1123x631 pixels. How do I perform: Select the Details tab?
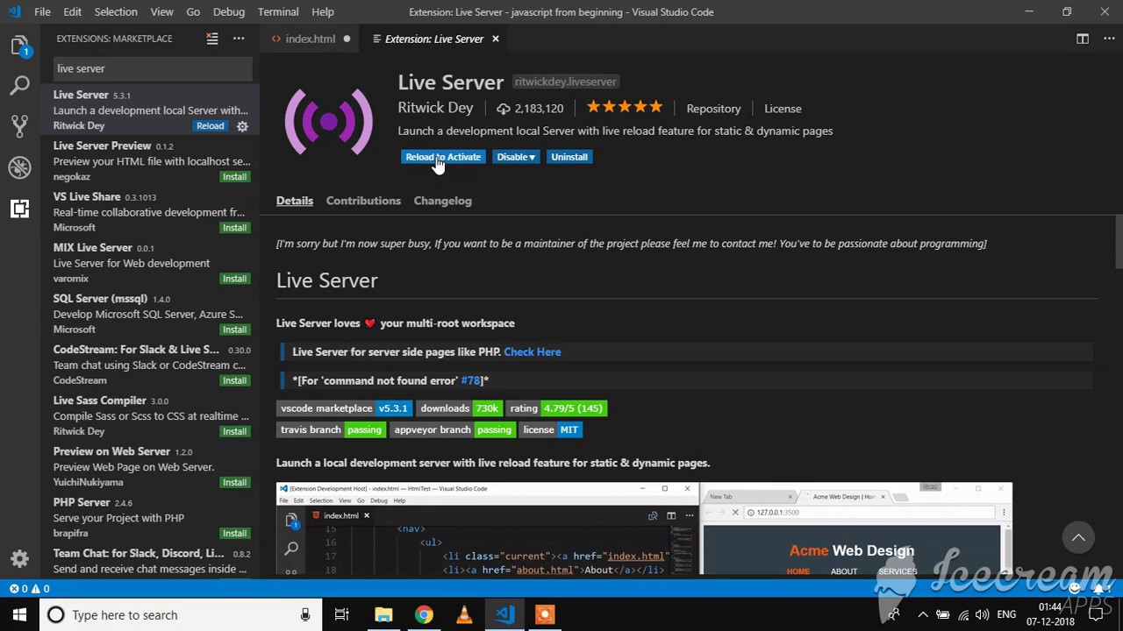[295, 201]
